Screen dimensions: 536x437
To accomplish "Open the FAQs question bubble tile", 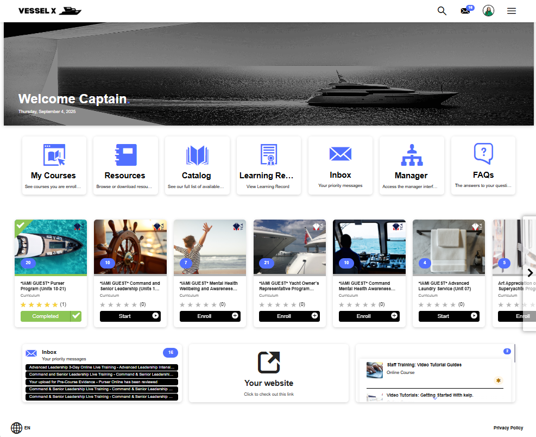I will [483, 165].
